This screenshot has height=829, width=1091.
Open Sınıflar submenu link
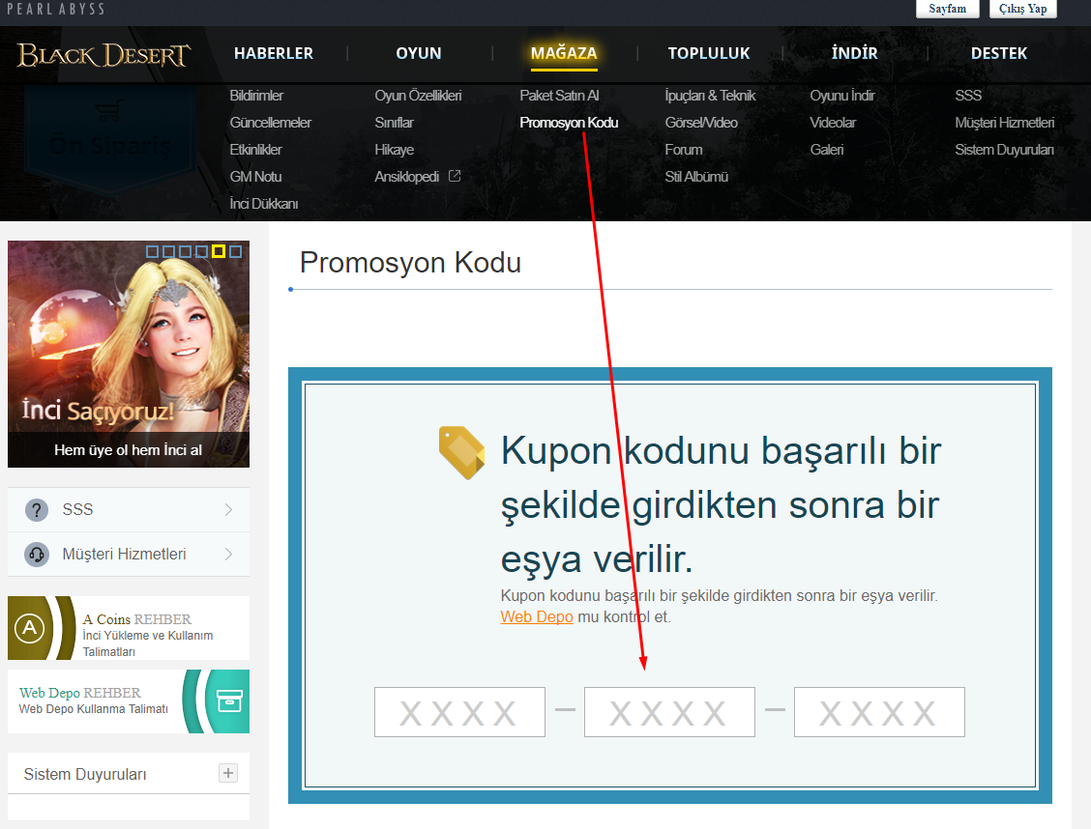[x=394, y=123]
